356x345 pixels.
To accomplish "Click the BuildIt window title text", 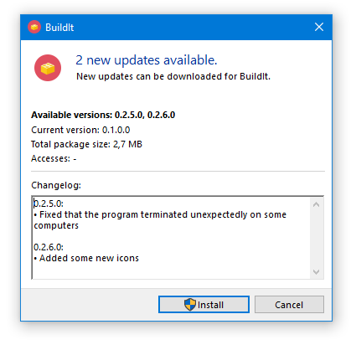I will coord(59,28).
